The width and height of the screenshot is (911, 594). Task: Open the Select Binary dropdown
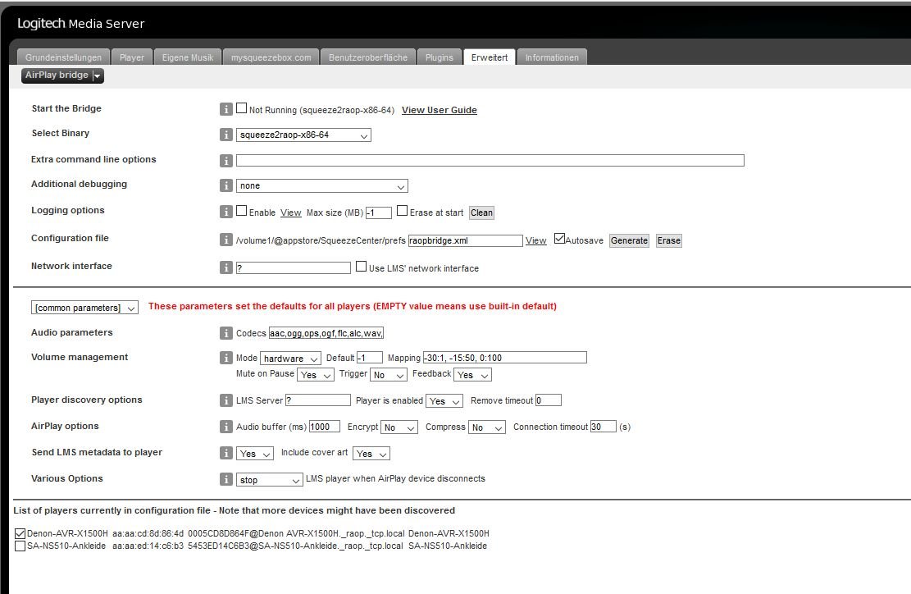pos(303,135)
